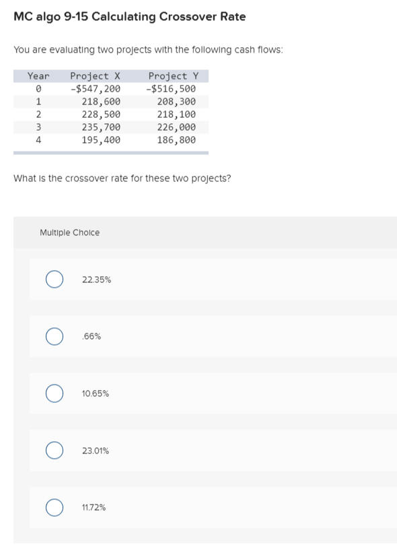397x547 pixels.
Task: Click the 23.01% answer row
Action: pos(94,450)
